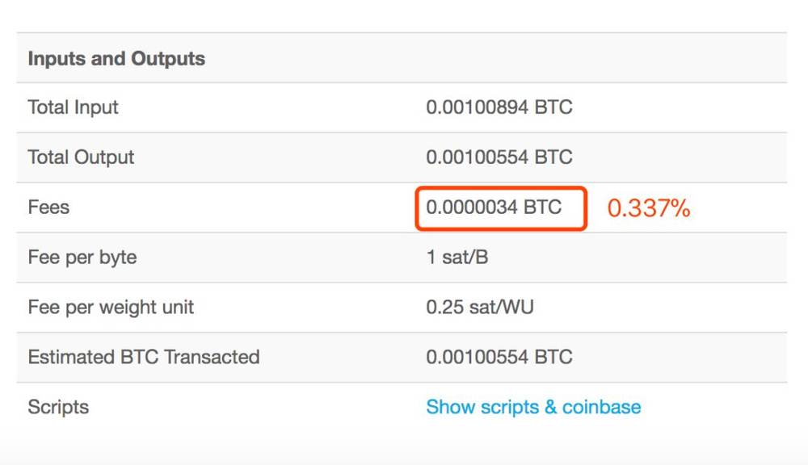Click the word coinbase in the link
This screenshot has width=808, height=465.
[x=601, y=407]
